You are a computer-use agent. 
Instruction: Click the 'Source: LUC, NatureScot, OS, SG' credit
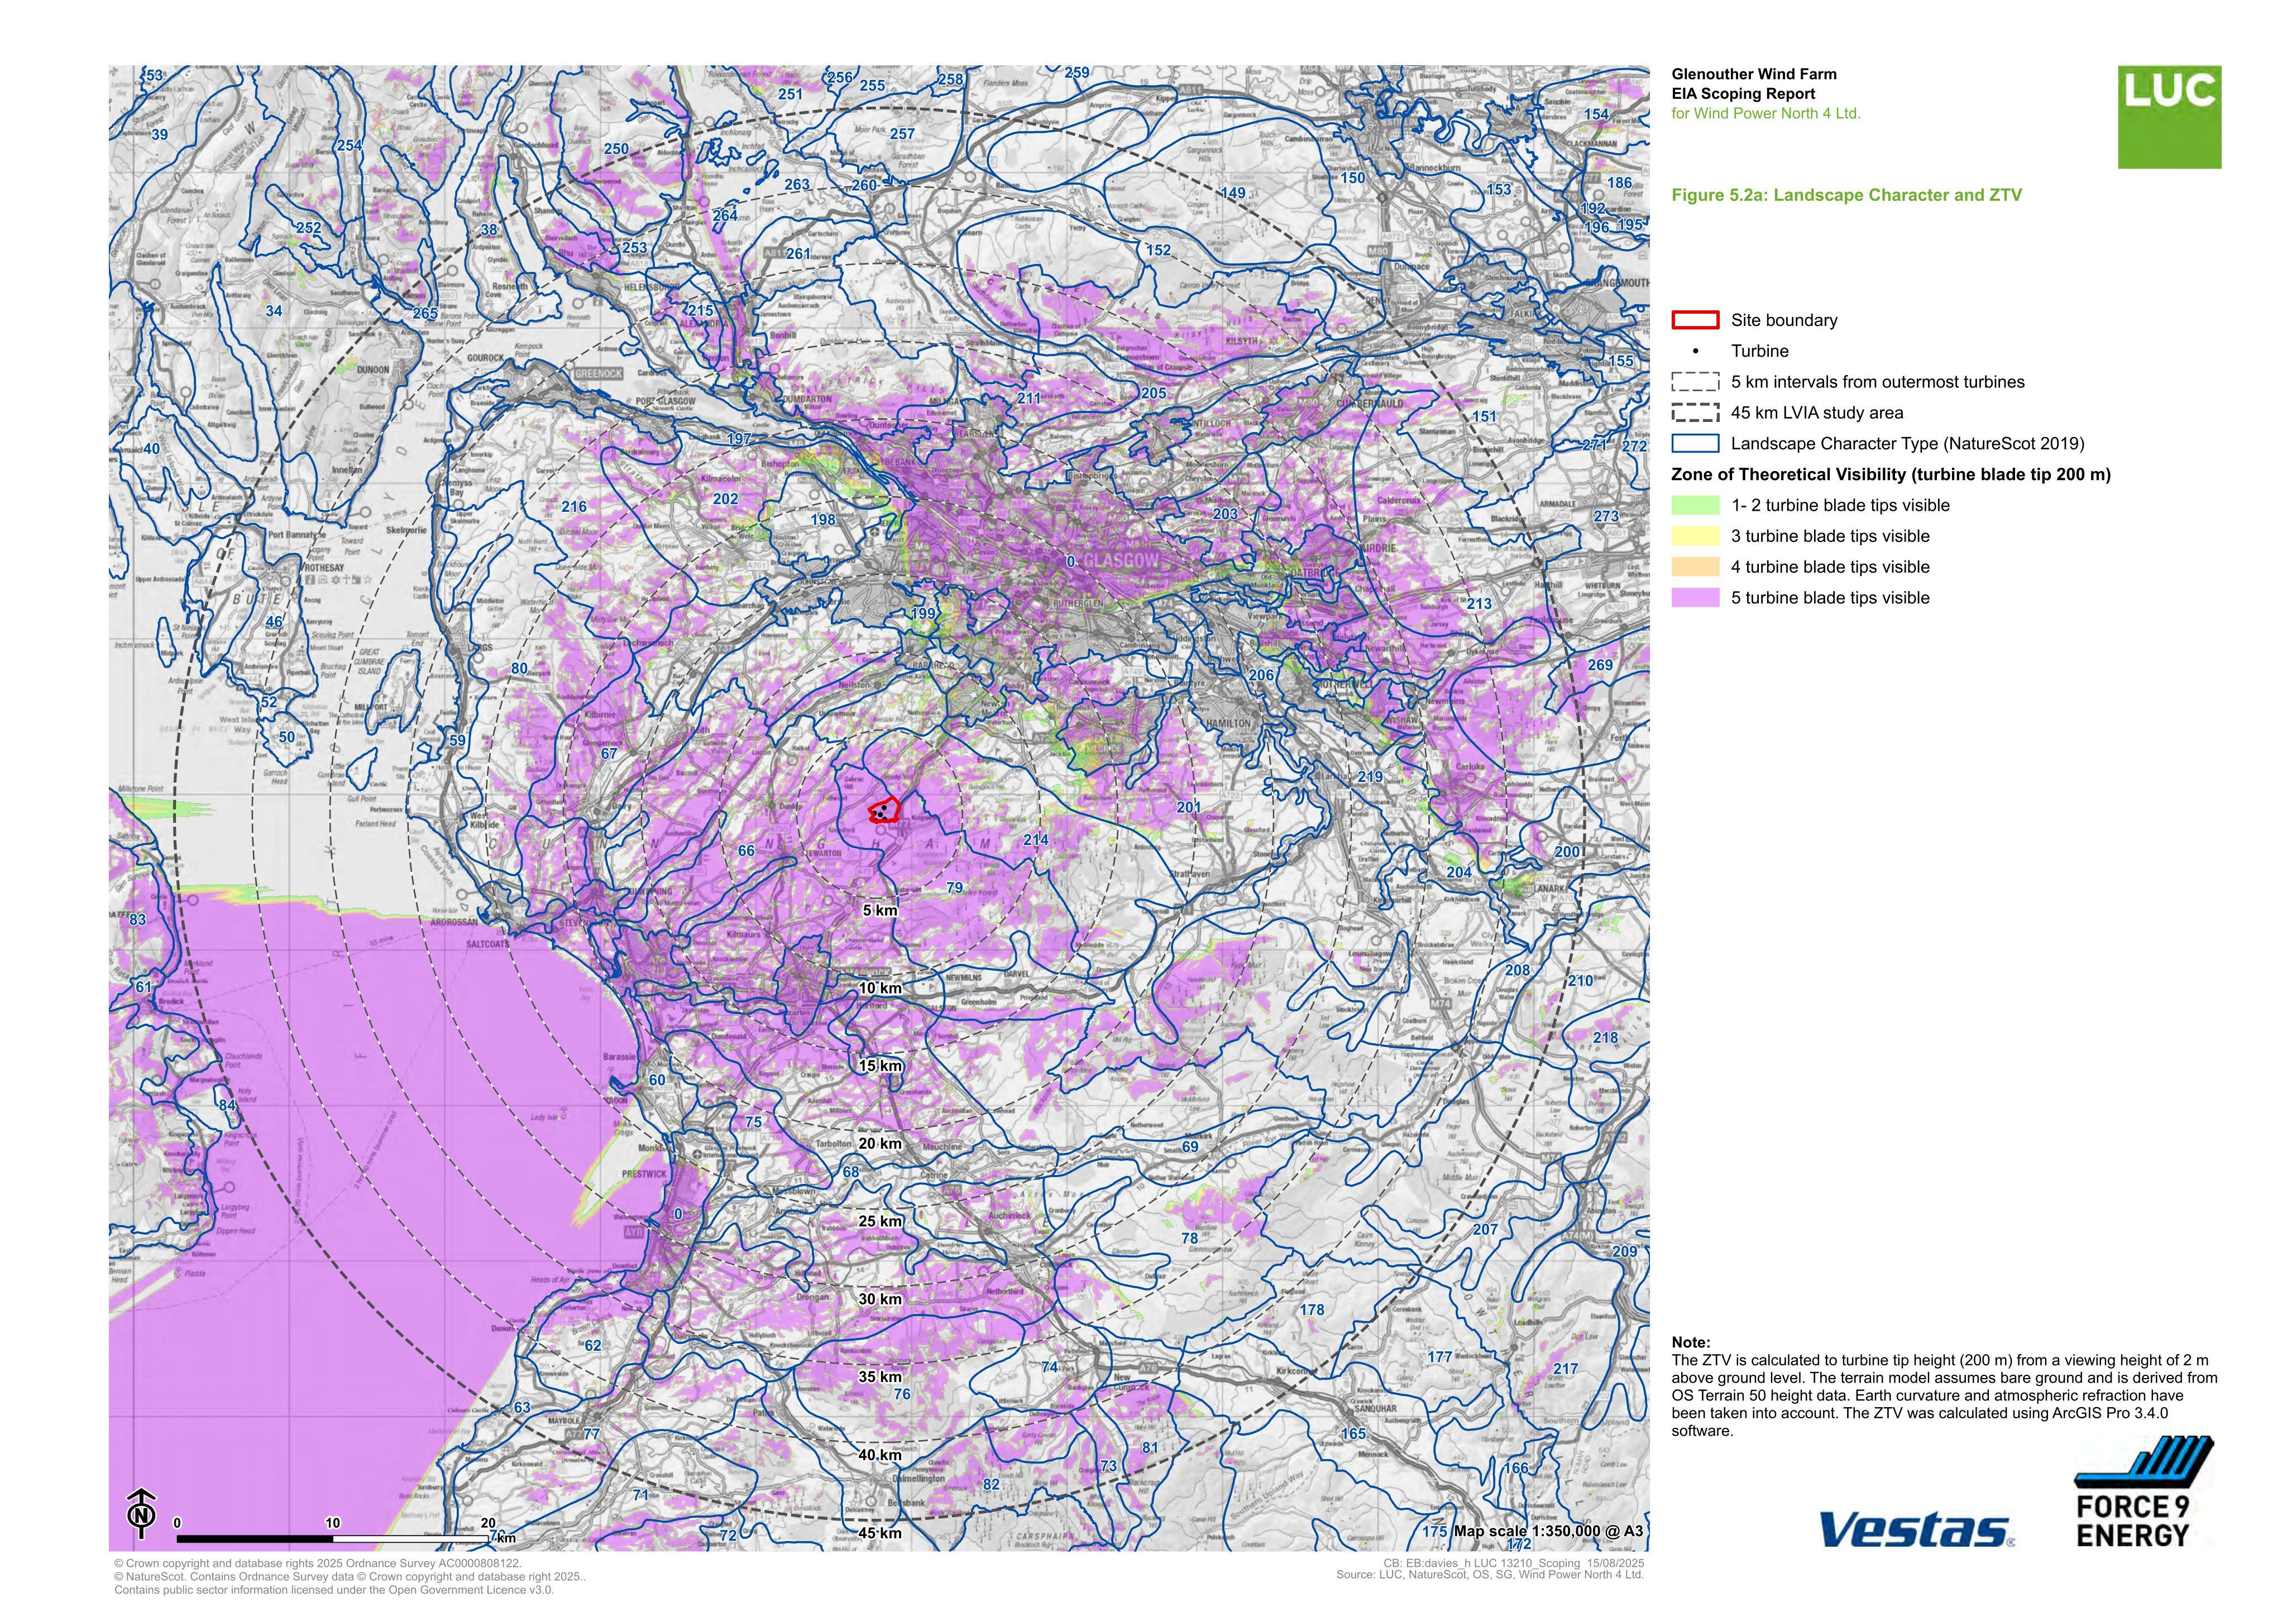tap(1489, 1575)
